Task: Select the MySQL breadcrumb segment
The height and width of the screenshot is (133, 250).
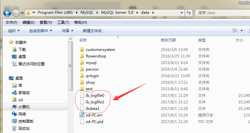Action: click(x=87, y=12)
